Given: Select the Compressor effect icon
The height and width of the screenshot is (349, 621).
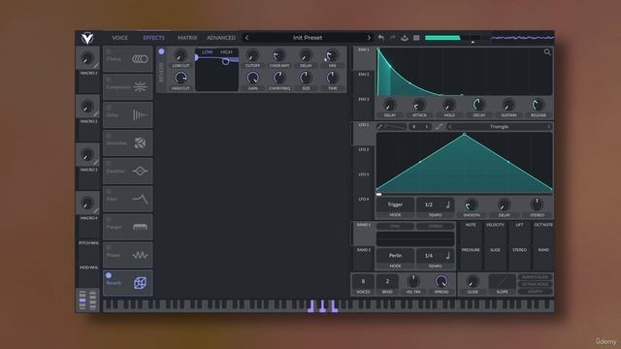Looking at the screenshot, I should 140,86.
